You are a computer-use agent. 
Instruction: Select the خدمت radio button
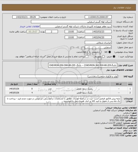click(x=100, y=52)
